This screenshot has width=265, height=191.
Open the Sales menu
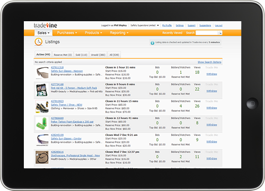(x=43, y=33)
